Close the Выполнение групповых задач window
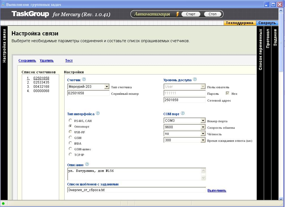 pos(280,4)
